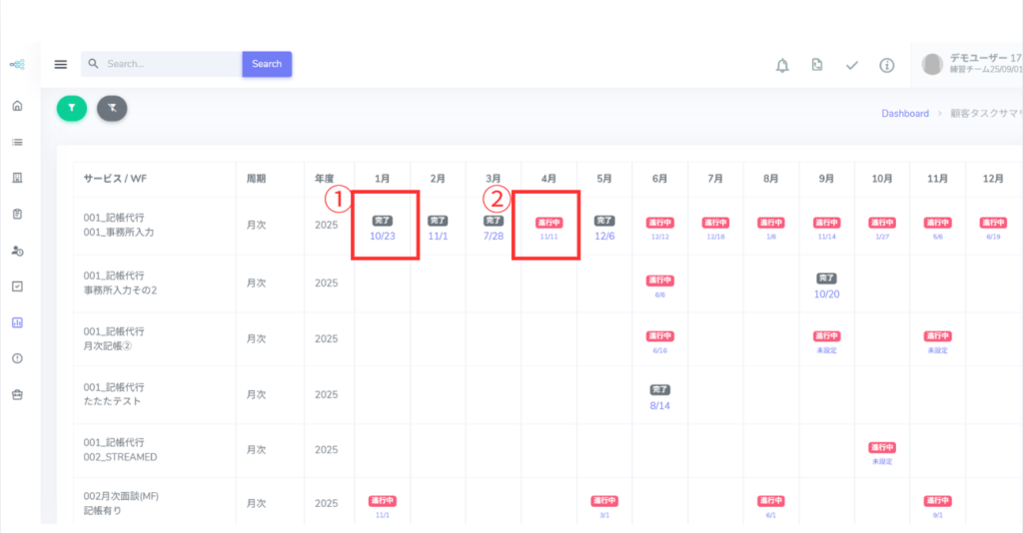Image resolution: width=1023 pixels, height=533 pixels.
Task: Open the 10/23 date link in January
Action: pyautogui.click(x=383, y=237)
